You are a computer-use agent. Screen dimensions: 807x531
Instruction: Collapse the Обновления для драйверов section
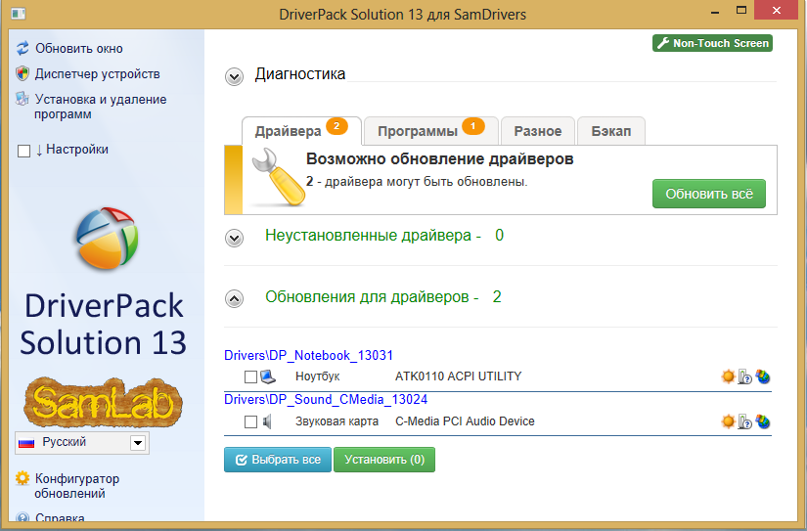tap(234, 298)
